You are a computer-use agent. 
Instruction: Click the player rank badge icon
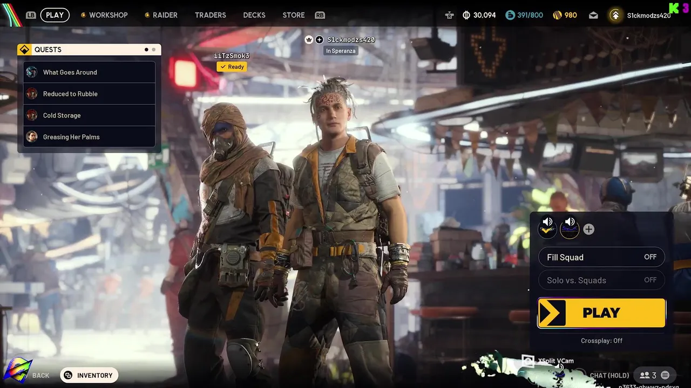tap(615, 15)
